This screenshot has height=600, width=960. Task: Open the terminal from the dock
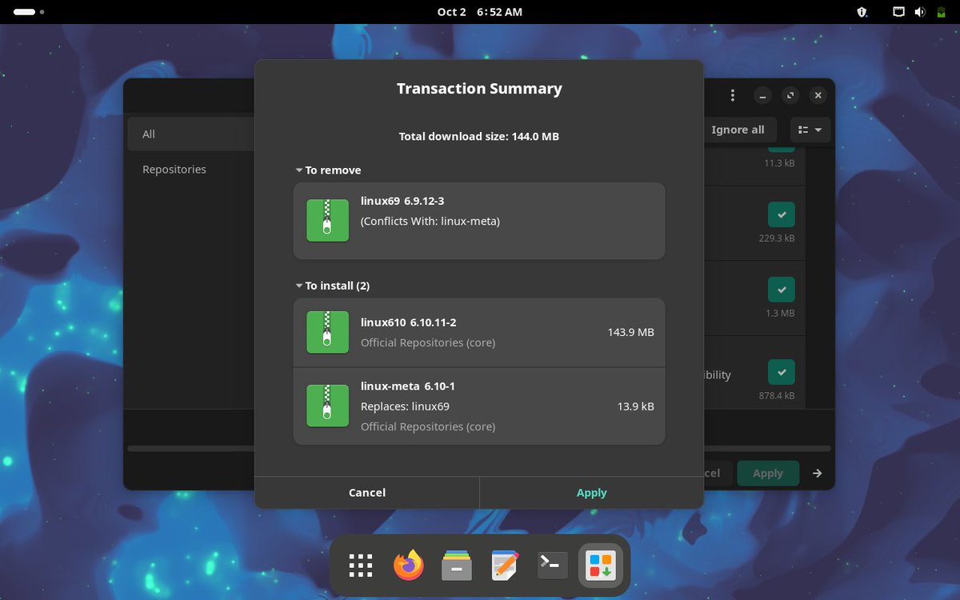click(x=552, y=566)
